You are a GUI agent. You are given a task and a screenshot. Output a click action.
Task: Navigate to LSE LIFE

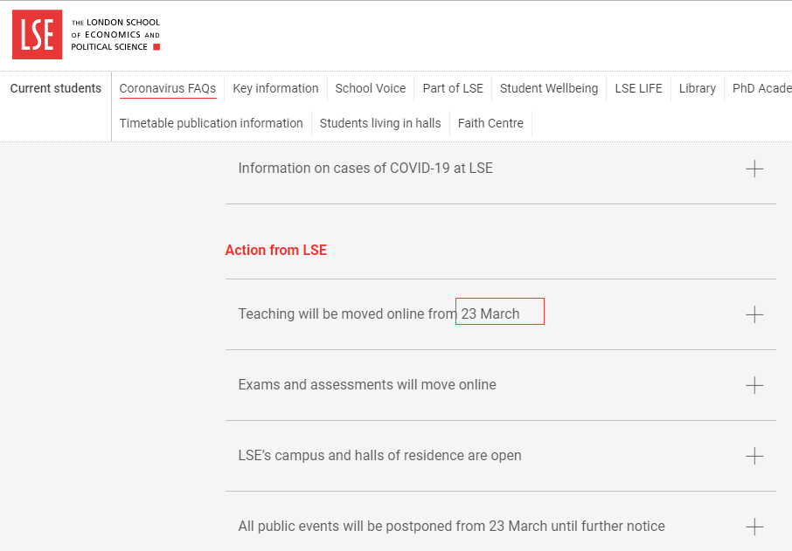(638, 88)
